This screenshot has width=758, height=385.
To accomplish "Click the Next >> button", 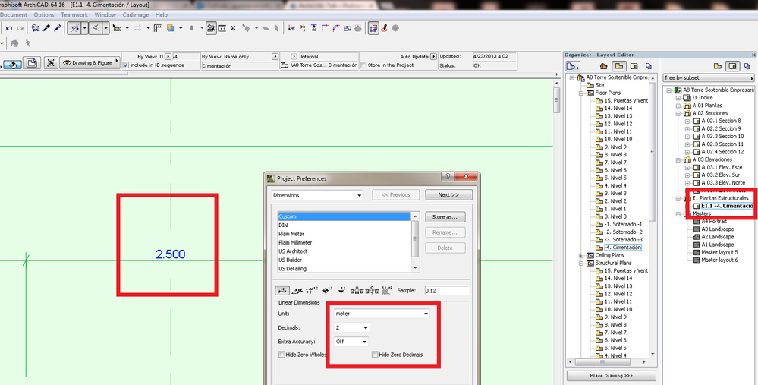I will pos(448,195).
